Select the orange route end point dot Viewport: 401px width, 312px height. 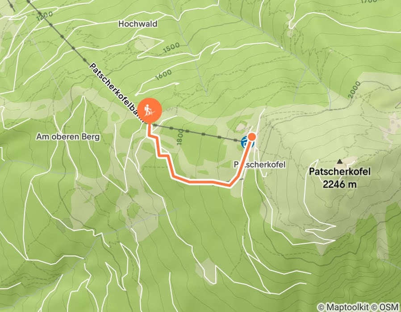(x=252, y=136)
